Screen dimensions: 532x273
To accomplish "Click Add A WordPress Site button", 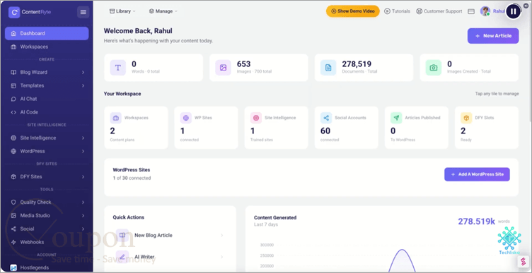I will point(477,174).
